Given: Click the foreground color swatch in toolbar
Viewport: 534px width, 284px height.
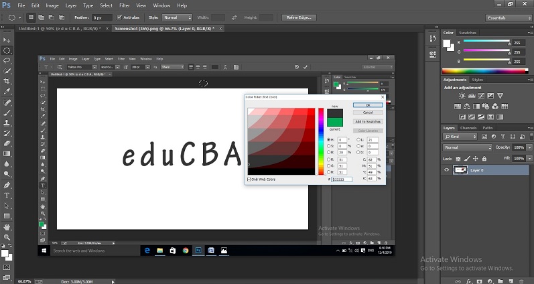Looking at the screenshot, I should (x=5, y=253).
